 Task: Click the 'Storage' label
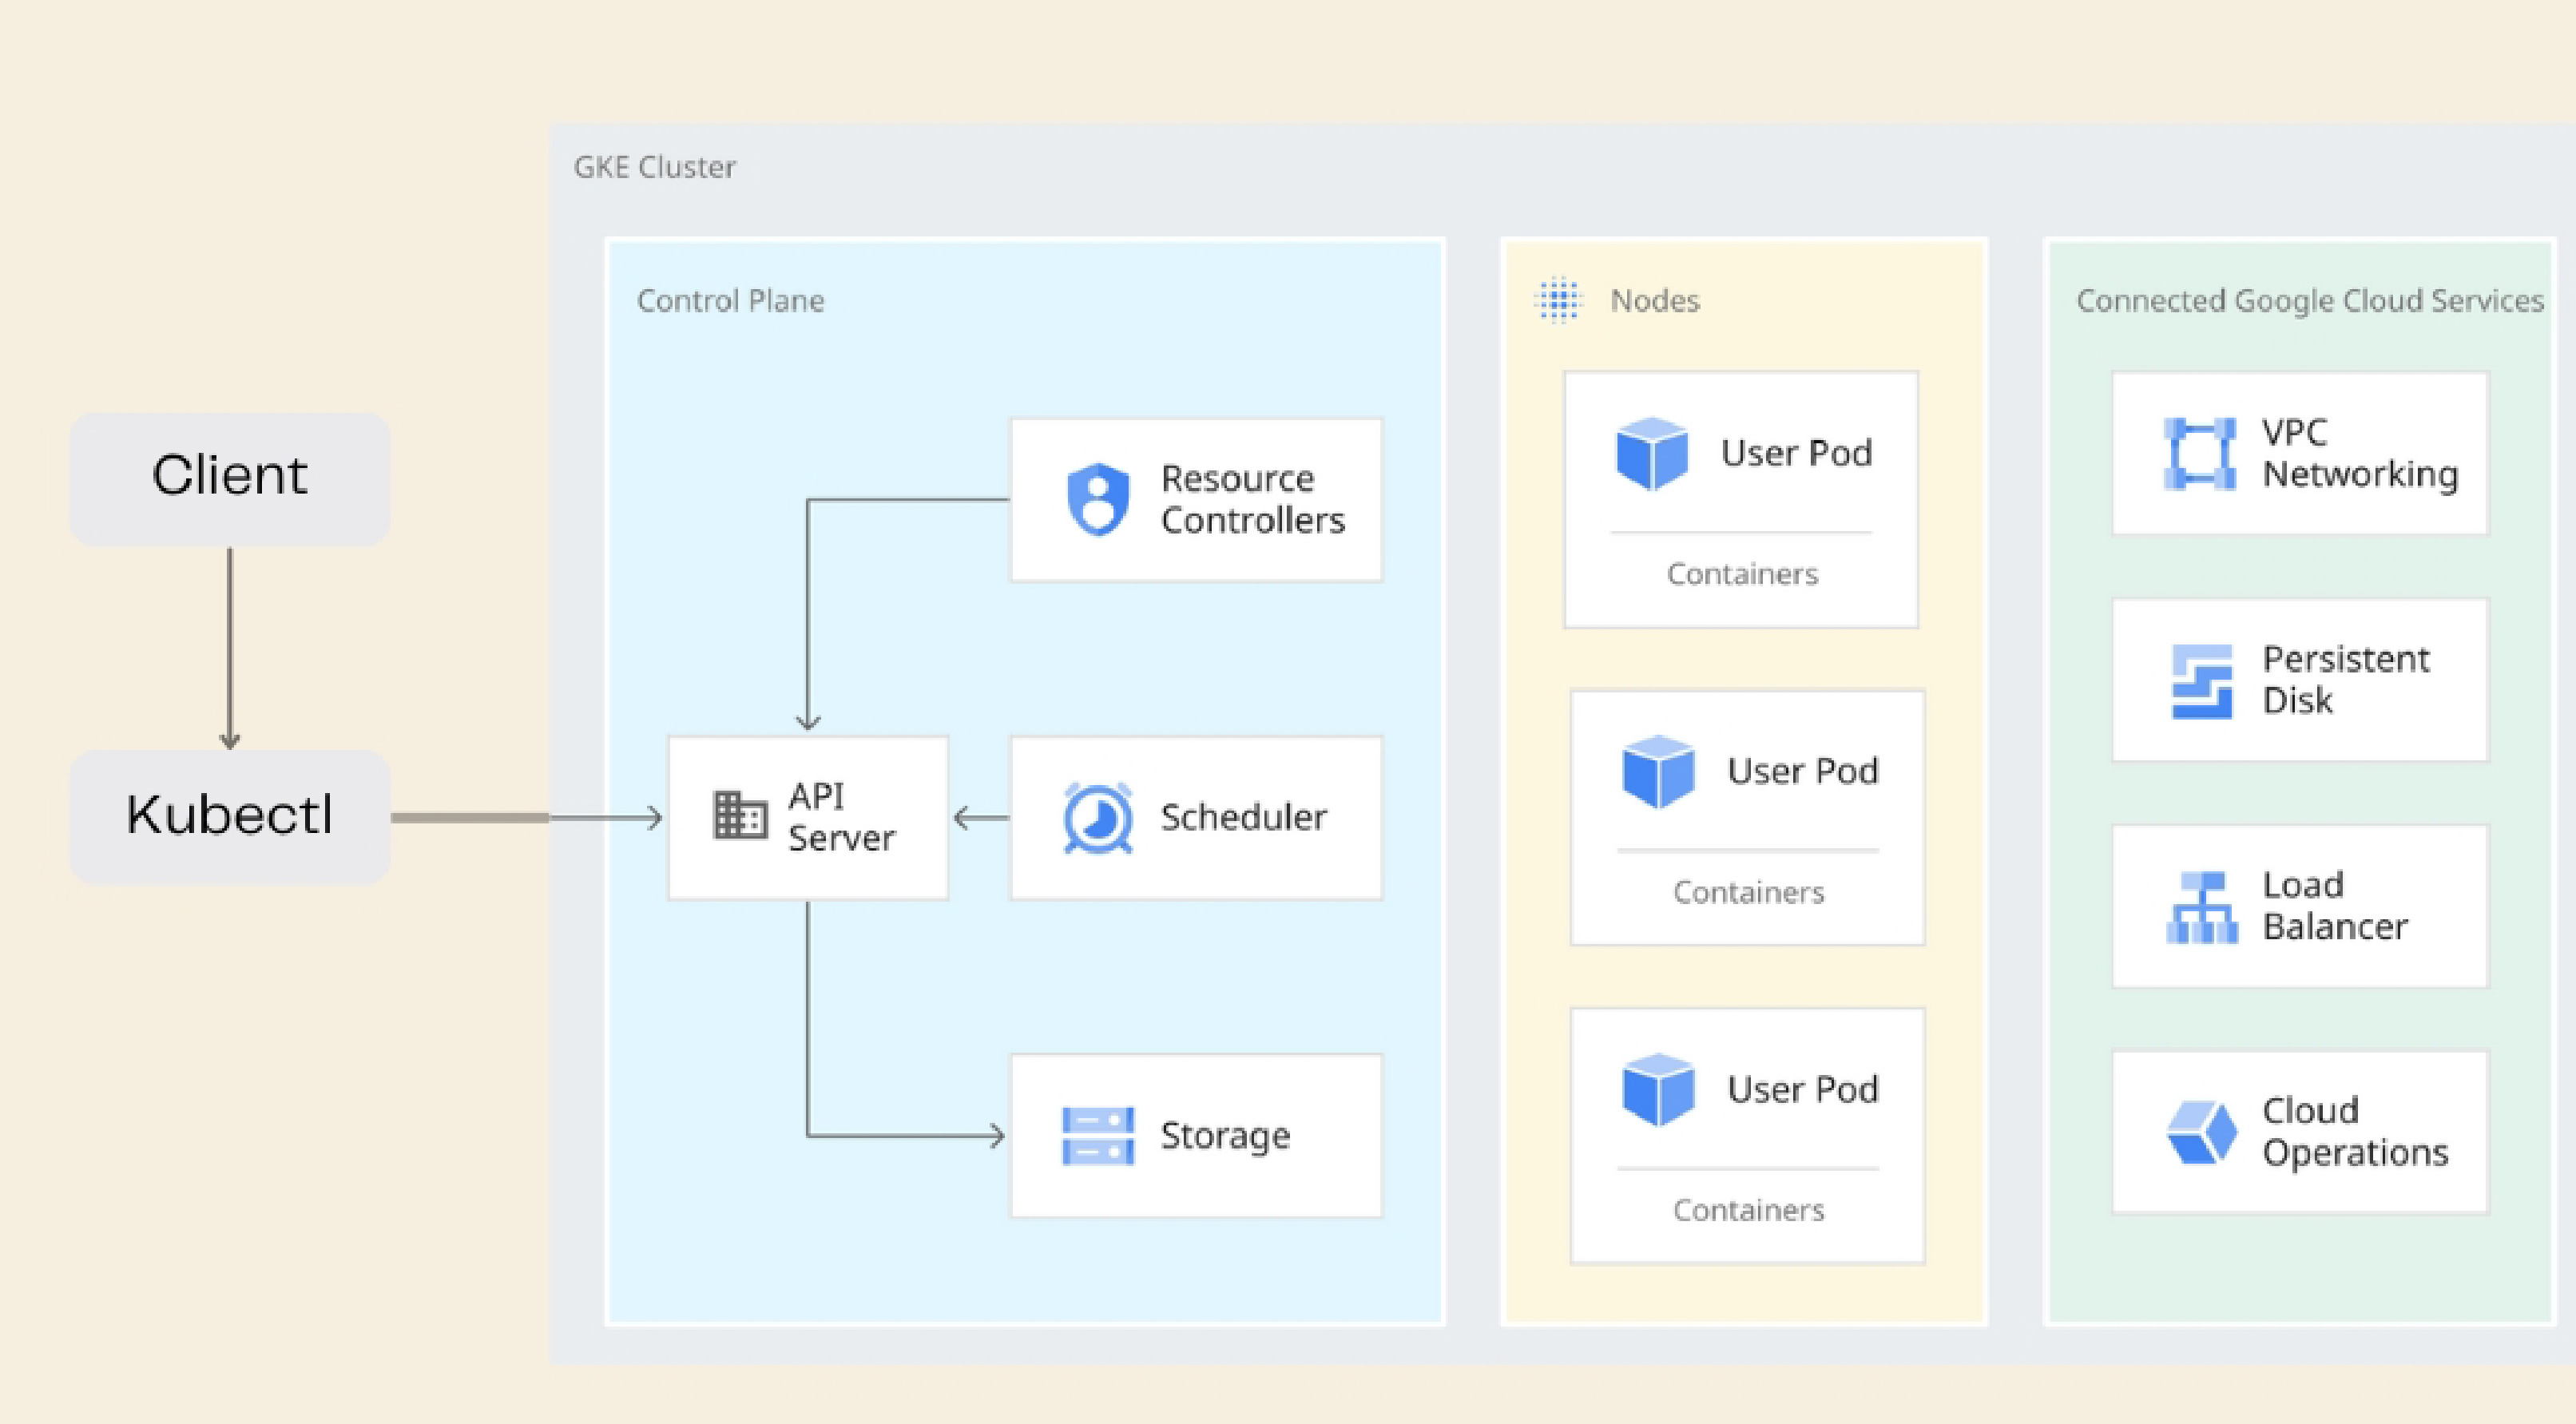point(1225,1136)
